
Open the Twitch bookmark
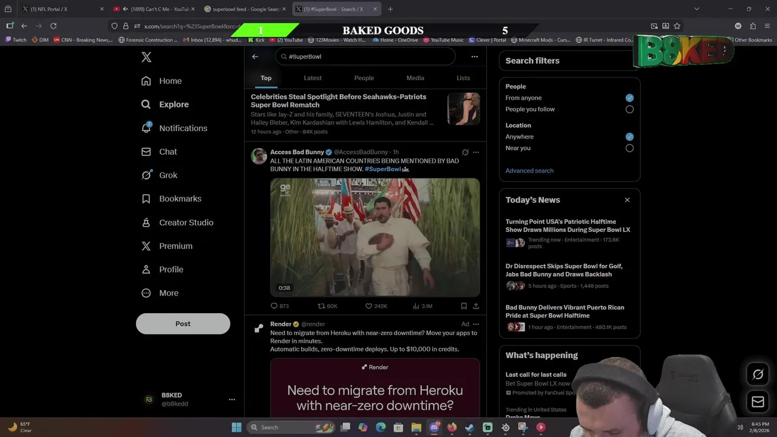click(16, 40)
